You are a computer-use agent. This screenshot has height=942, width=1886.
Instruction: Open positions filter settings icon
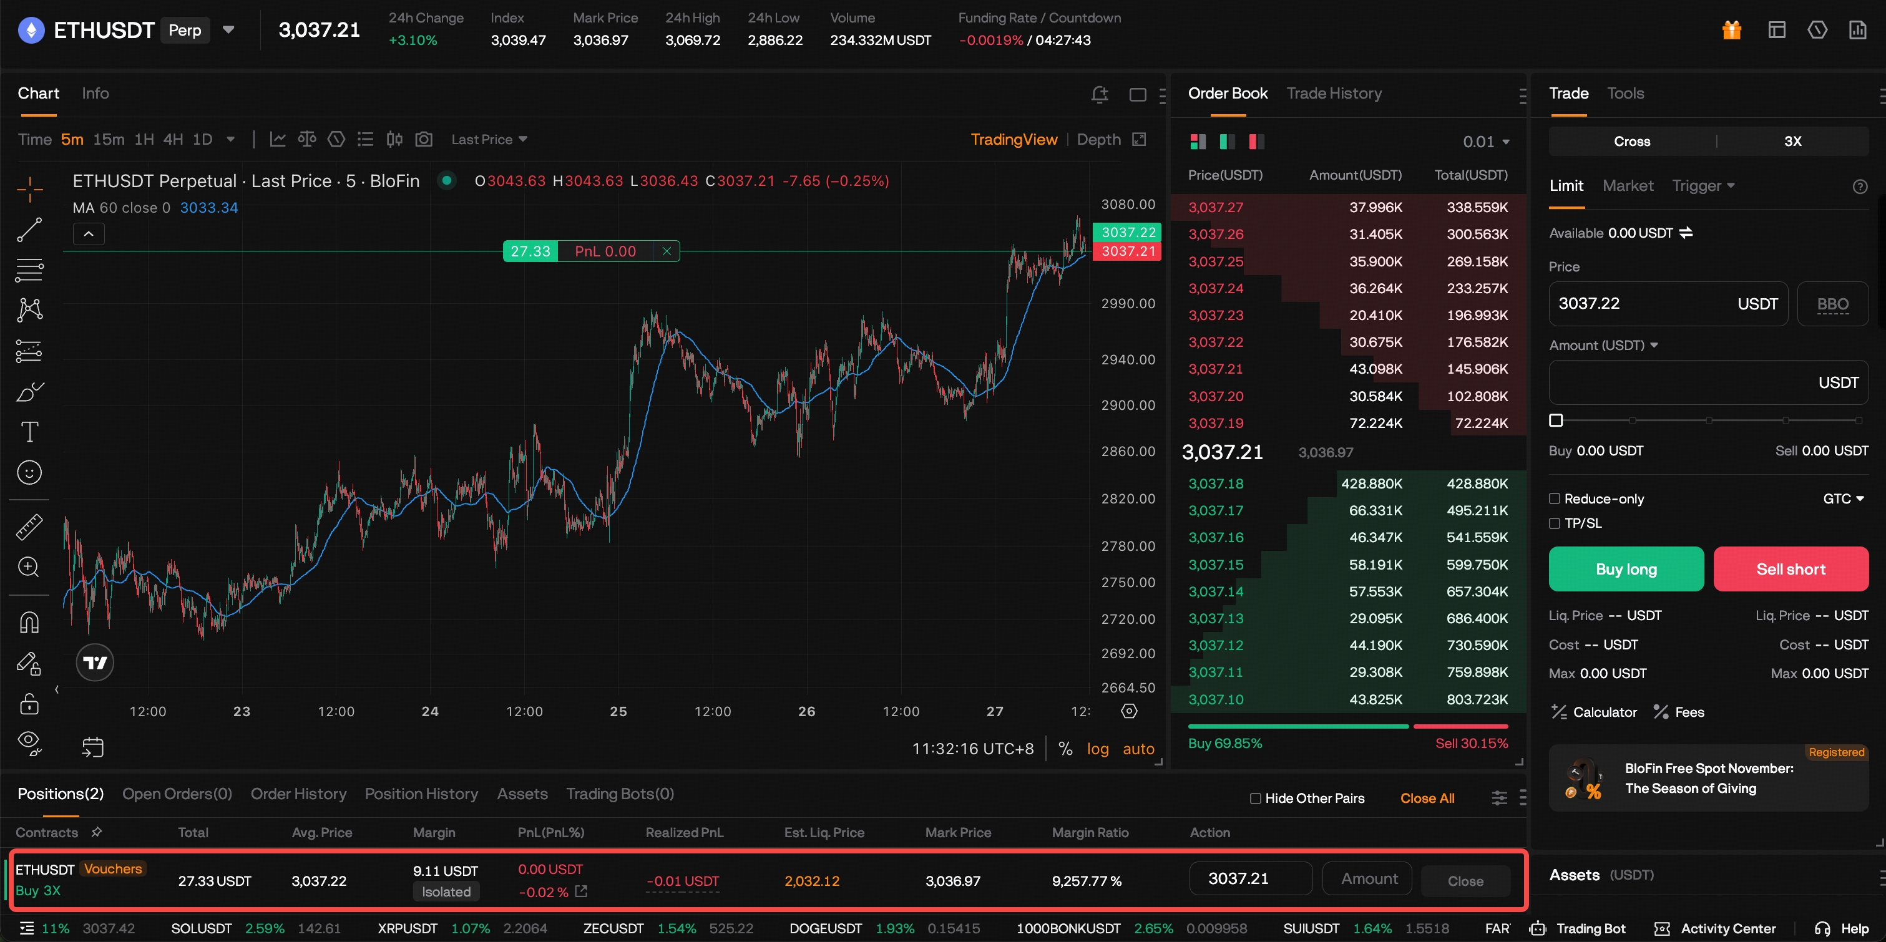pos(1498,798)
